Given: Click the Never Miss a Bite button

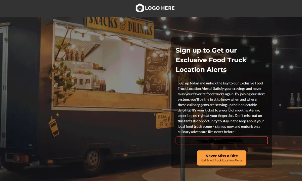Looking at the screenshot, I should pyautogui.click(x=221, y=158).
